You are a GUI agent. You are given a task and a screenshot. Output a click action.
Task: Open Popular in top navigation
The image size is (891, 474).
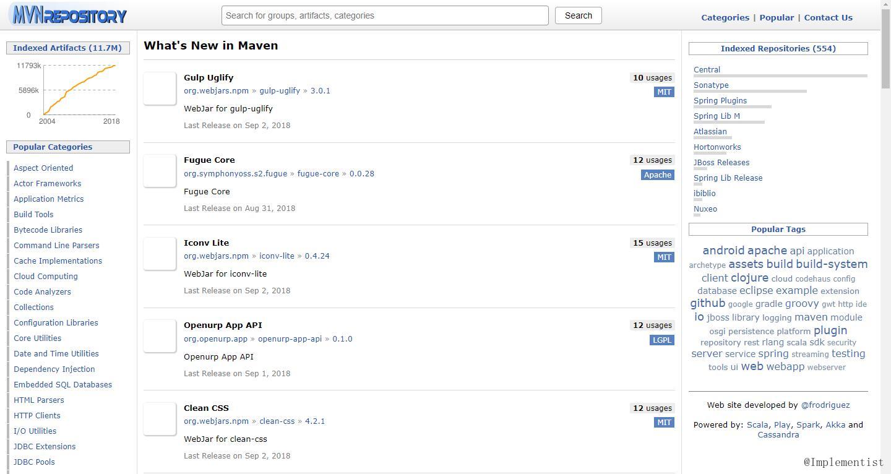pyautogui.click(x=777, y=17)
